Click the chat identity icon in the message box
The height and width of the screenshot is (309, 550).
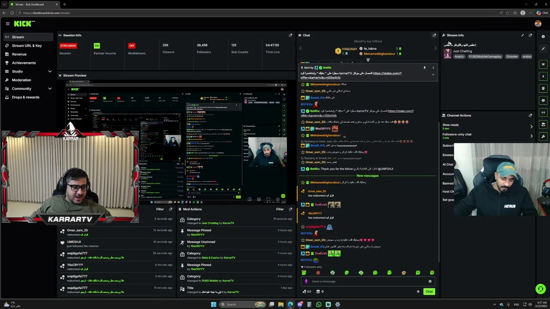pos(306,282)
